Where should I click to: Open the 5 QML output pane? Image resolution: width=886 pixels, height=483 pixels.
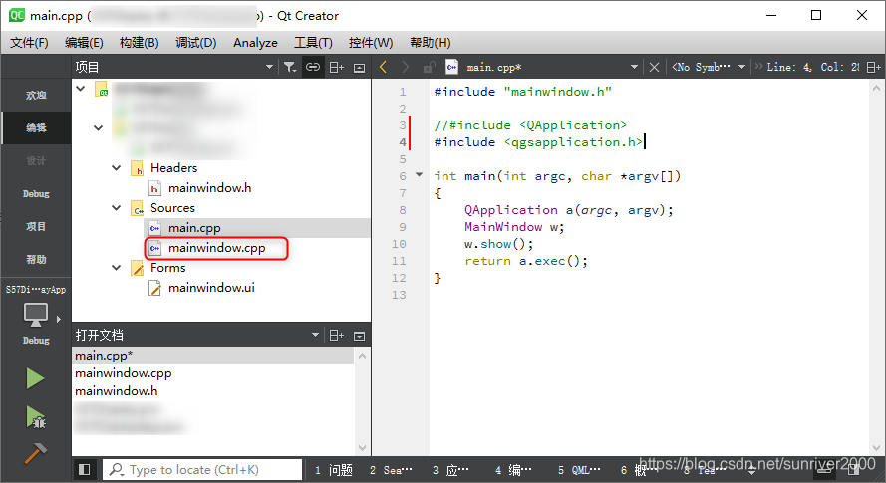pyautogui.click(x=579, y=470)
